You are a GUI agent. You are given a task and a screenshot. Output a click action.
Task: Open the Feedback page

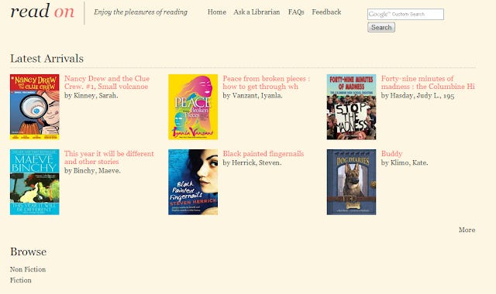click(x=326, y=12)
